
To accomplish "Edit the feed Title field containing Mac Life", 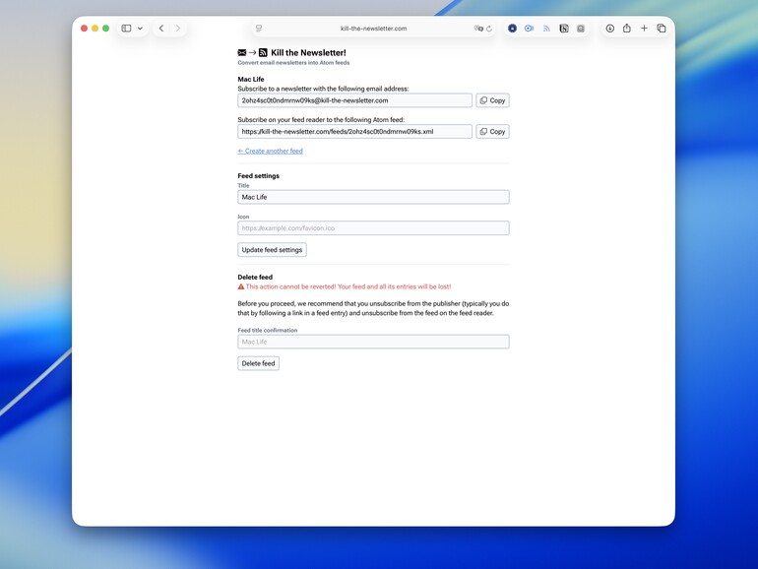I will click(x=373, y=197).
